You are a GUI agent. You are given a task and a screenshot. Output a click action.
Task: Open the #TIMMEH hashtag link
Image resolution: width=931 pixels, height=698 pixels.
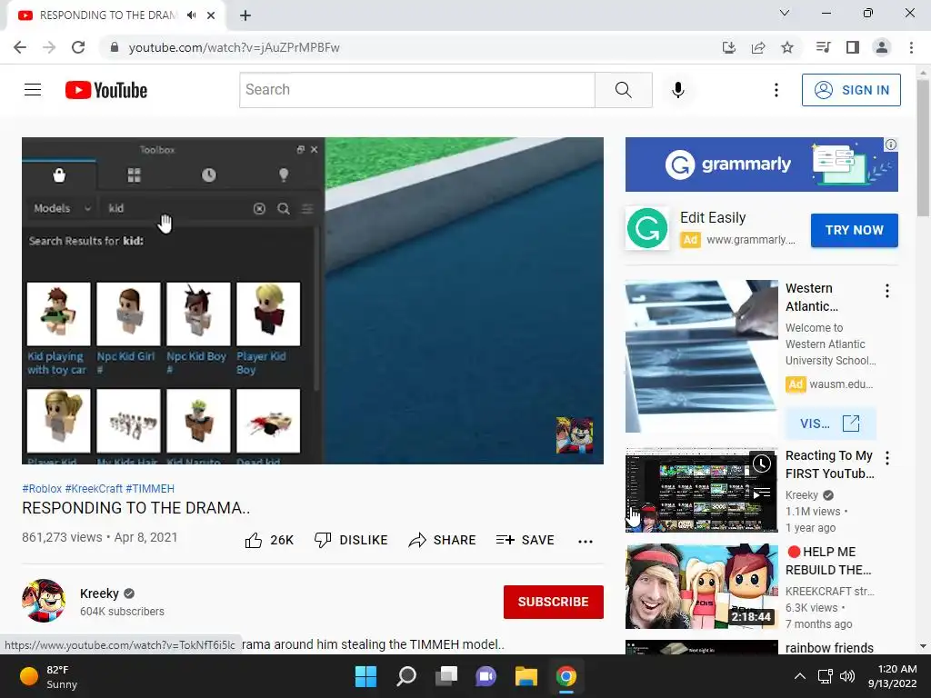click(x=150, y=488)
